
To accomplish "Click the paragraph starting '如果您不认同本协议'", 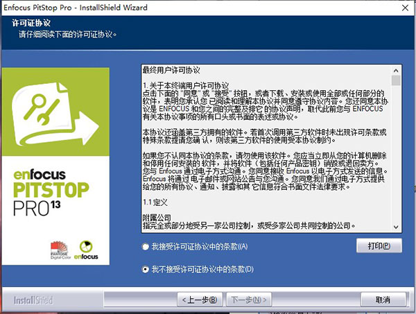I will (x=266, y=171).
